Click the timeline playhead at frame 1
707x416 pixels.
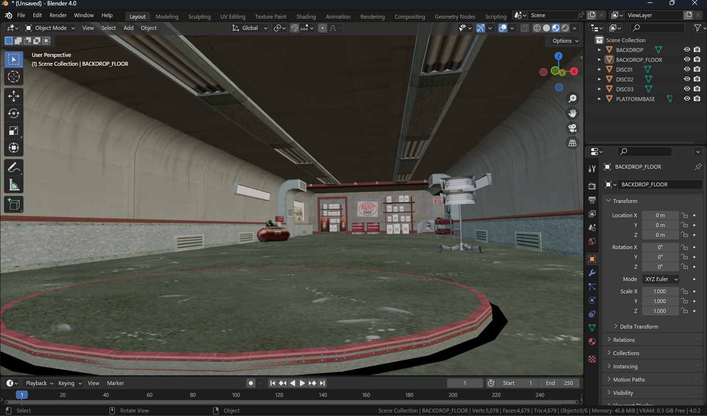point(22,395)
